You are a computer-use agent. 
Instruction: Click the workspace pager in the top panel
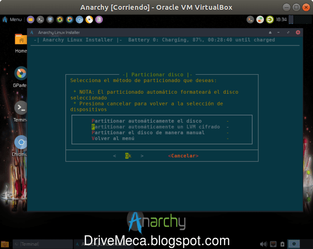click(291, 20)
